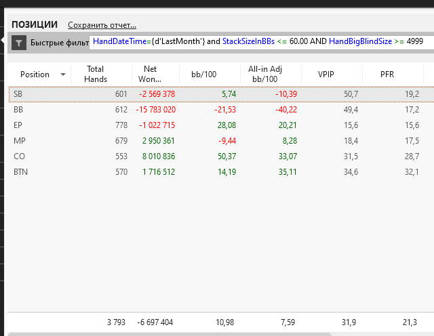Click the total Net Won value -6 697 404
The height and width of the screenshot is (336, 434).
click(x=156, y=322)
